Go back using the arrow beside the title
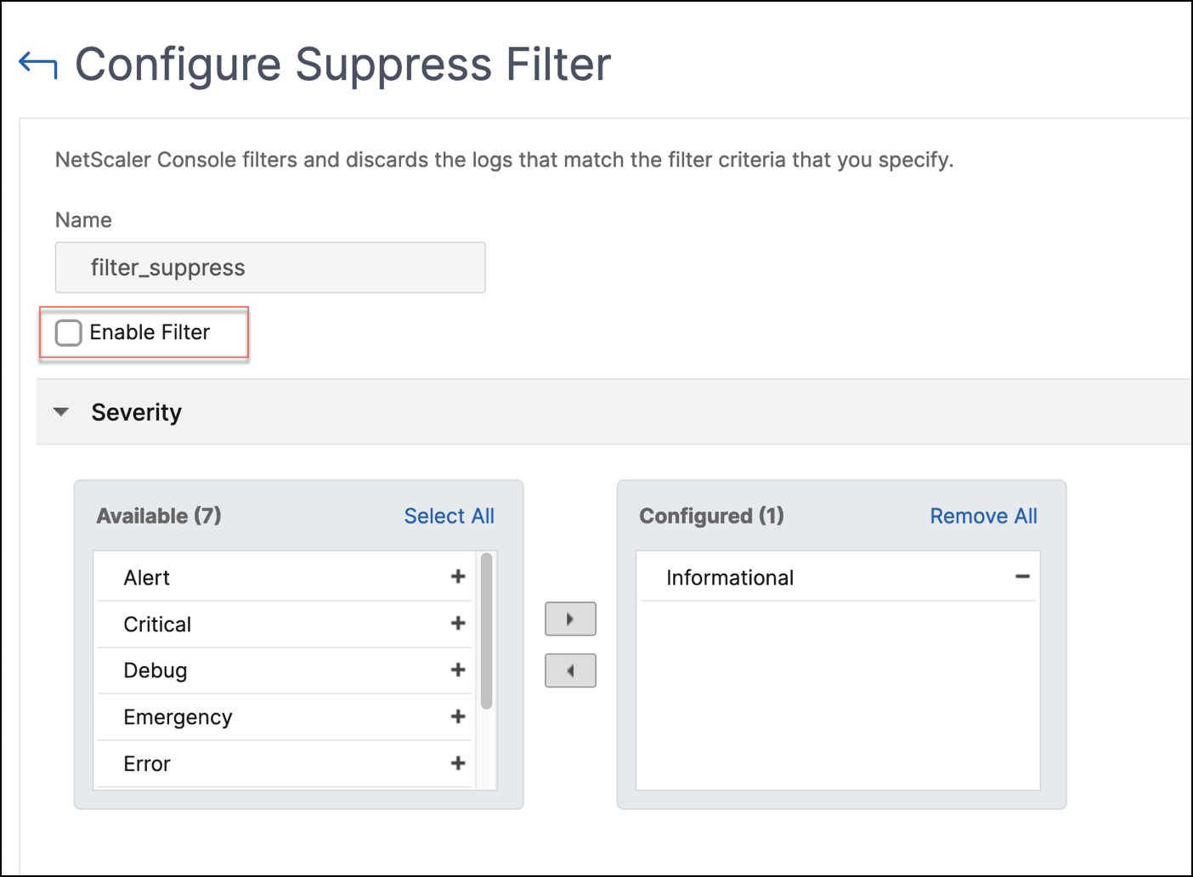 click(x=38, y=65)
